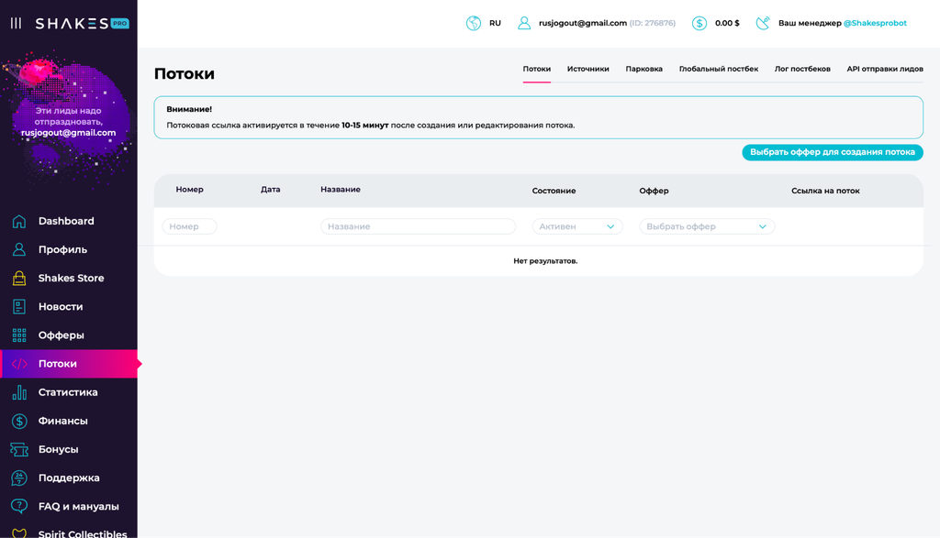Viewport: 940px width, 538px height.
Task: Focus the Название filter input field
Action: [418, 226]
